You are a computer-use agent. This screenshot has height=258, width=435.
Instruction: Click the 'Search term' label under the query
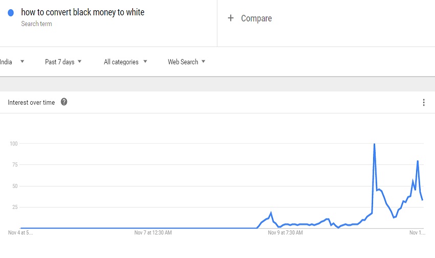(36, 24)
